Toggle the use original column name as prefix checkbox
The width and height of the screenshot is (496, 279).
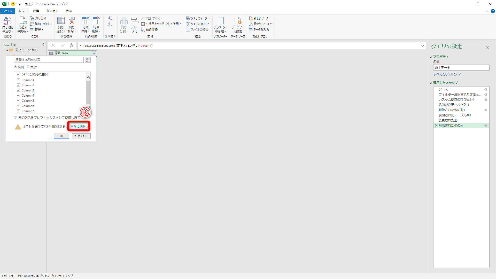[16, 118]
